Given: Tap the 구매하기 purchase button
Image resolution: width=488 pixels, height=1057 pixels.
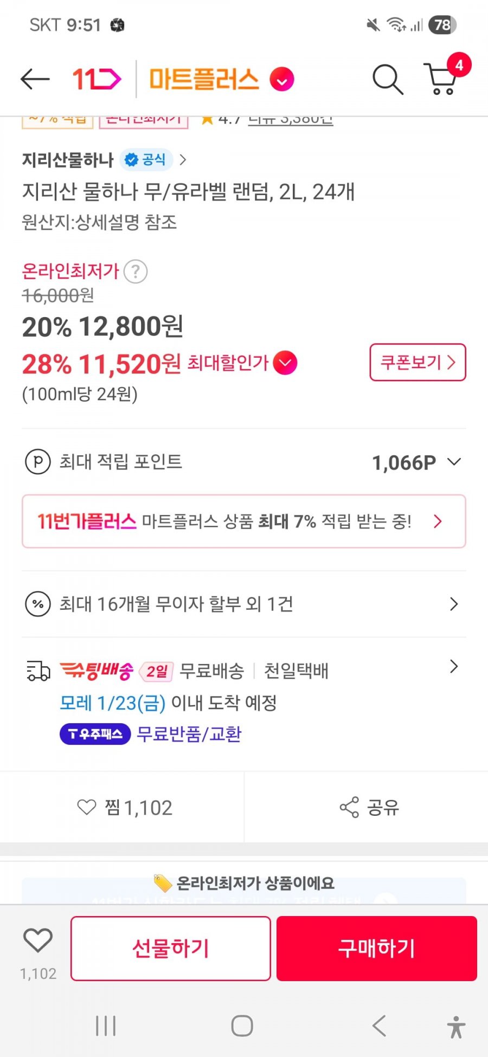Looking at the screenshot, I should click(376, 948).
